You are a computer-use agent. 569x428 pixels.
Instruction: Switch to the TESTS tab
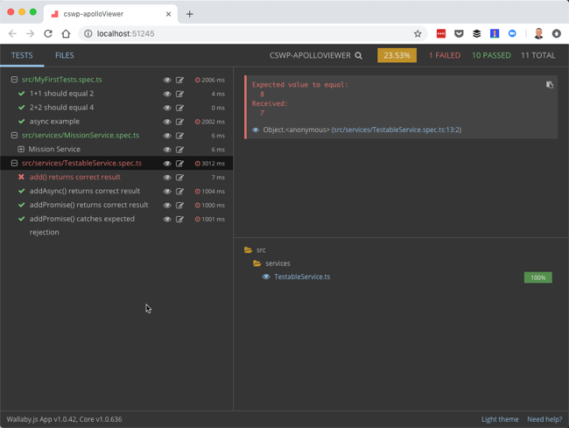tap(22, 55)
